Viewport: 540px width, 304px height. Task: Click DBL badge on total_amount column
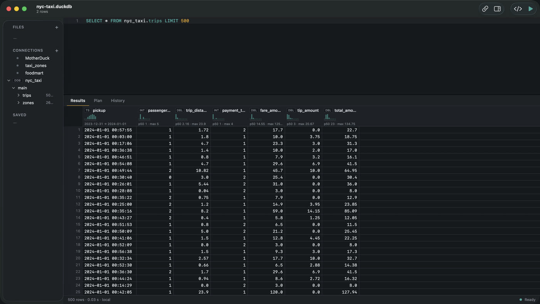328,110
